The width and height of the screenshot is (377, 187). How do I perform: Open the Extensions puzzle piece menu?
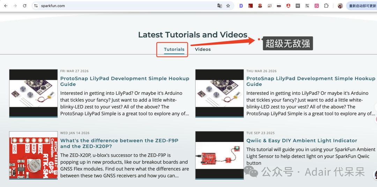pos(326,6)
